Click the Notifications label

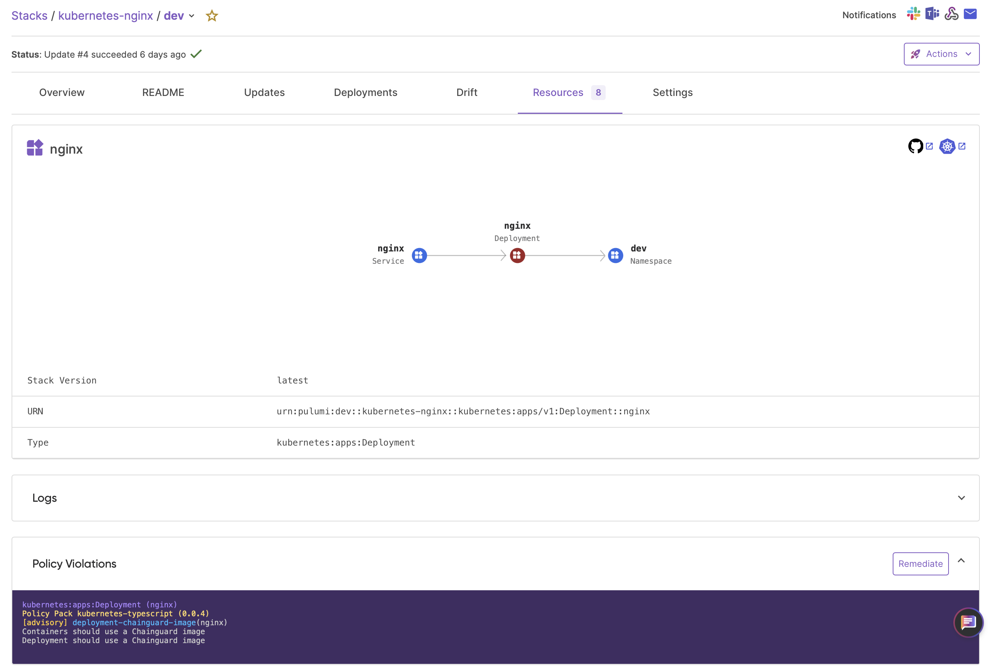[x=869, y=15]
